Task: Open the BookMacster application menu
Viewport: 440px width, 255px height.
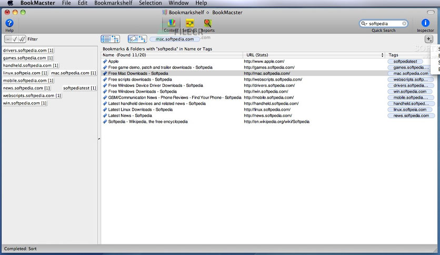Action: click(x=37, y=3)
